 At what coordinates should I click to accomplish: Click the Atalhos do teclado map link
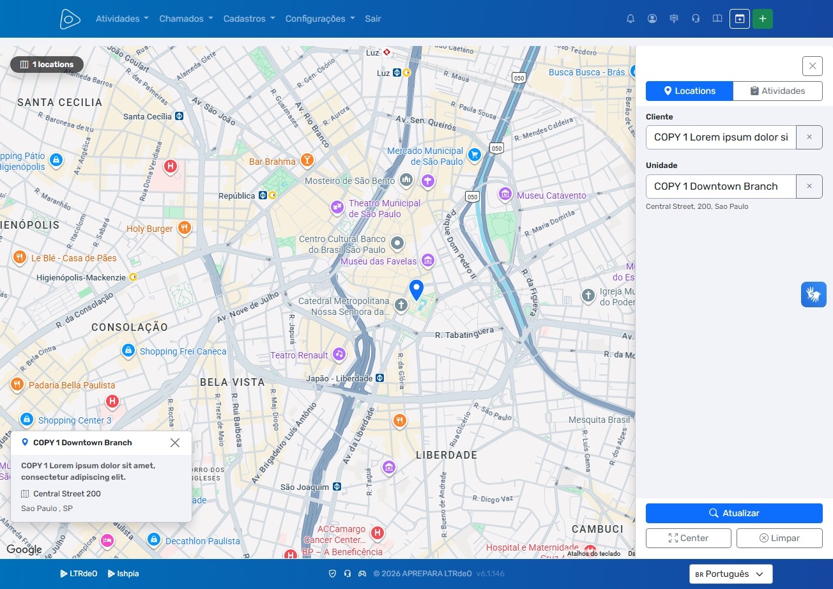[x=593, y=554]
